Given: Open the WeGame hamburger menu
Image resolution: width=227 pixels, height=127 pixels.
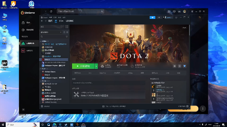Looking at the screenshot, I should (192, 11).
